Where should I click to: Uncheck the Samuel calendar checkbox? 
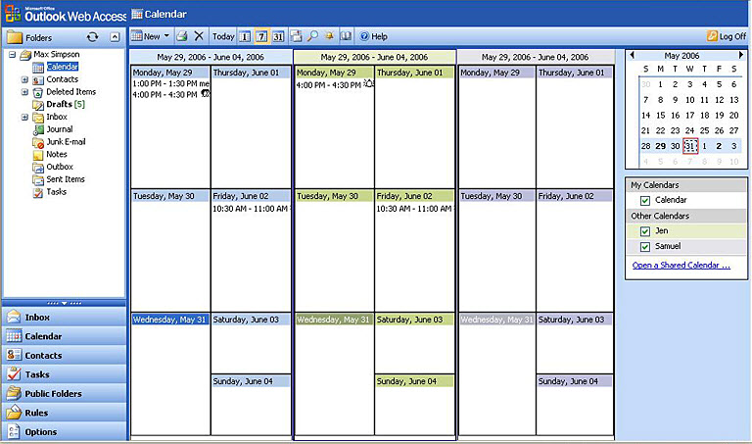coord(645,247)
